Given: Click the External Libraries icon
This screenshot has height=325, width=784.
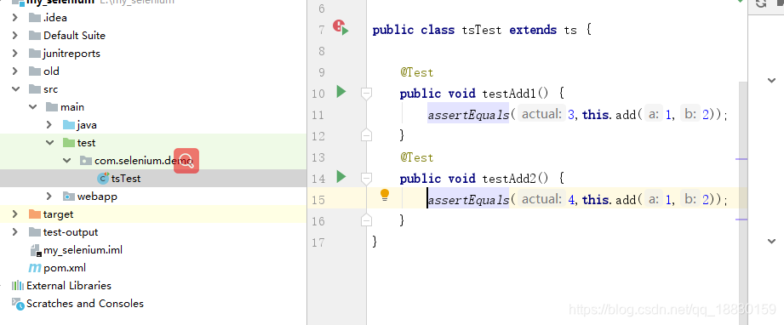Looking at the screenshot, I should click(18, 286).
